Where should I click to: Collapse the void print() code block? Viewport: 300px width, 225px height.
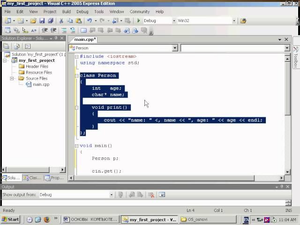[77, 108]
